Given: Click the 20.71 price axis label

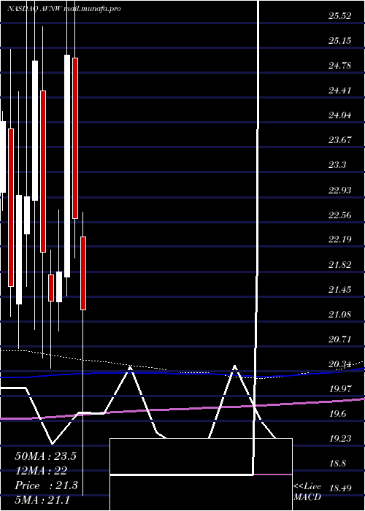Looking at the screenshot, I should (340, 339).
